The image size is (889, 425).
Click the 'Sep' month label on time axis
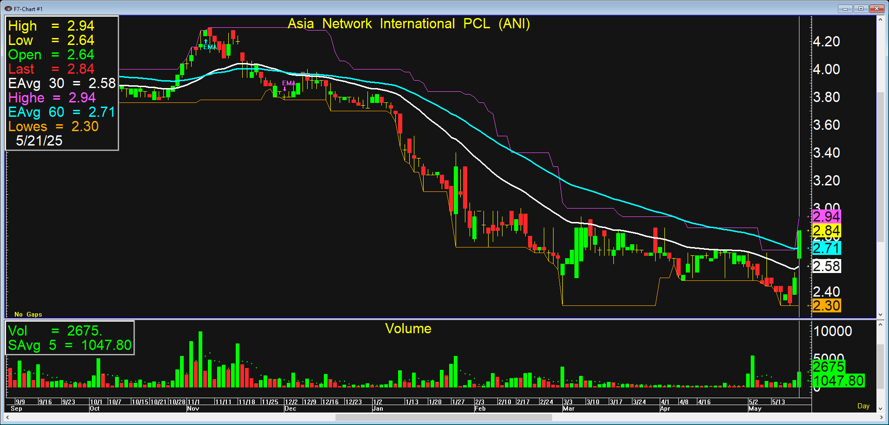coord(16,408)
